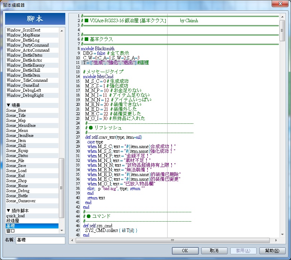Click the "SYS_CMD.collect" code line
This screenshot has height=260, width=291.
coord(111,230)
